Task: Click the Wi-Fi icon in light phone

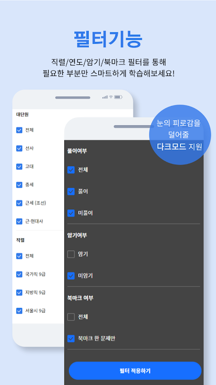Action: coord(111,97)
